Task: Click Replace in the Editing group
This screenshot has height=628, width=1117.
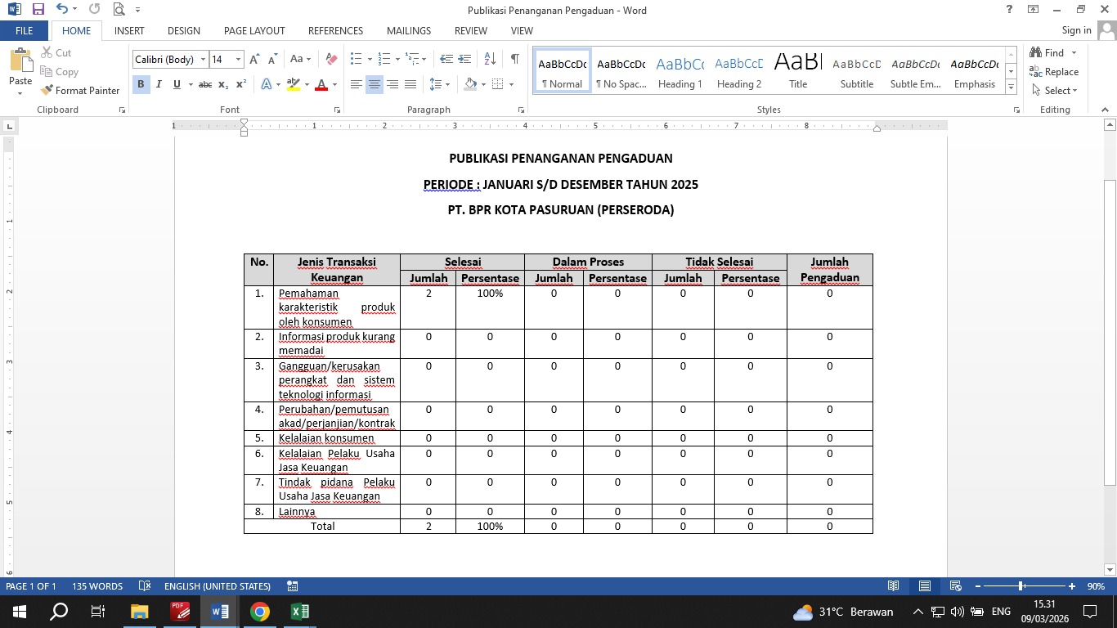Action: point(1055,72)
